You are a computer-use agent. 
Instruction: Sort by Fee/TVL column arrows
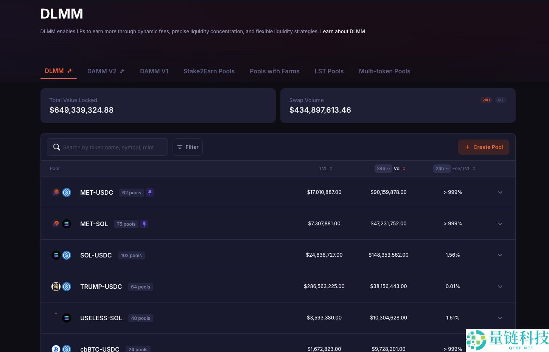(x=474, y=169)
